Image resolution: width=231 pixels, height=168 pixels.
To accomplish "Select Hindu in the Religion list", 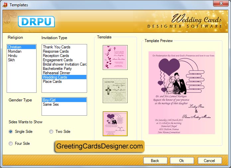I will click(x=22, y=56).
